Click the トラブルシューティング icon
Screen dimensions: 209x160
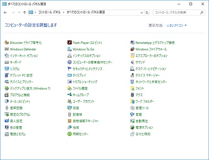tap(70, 82)
